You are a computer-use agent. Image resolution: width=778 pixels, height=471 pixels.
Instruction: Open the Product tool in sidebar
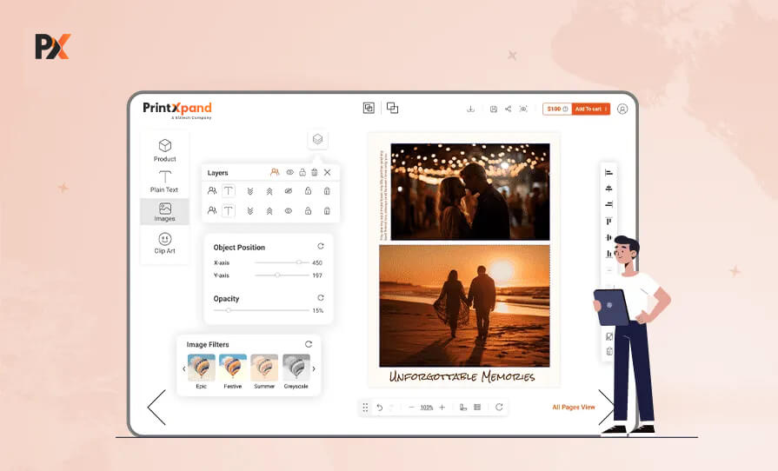(164, 149)
